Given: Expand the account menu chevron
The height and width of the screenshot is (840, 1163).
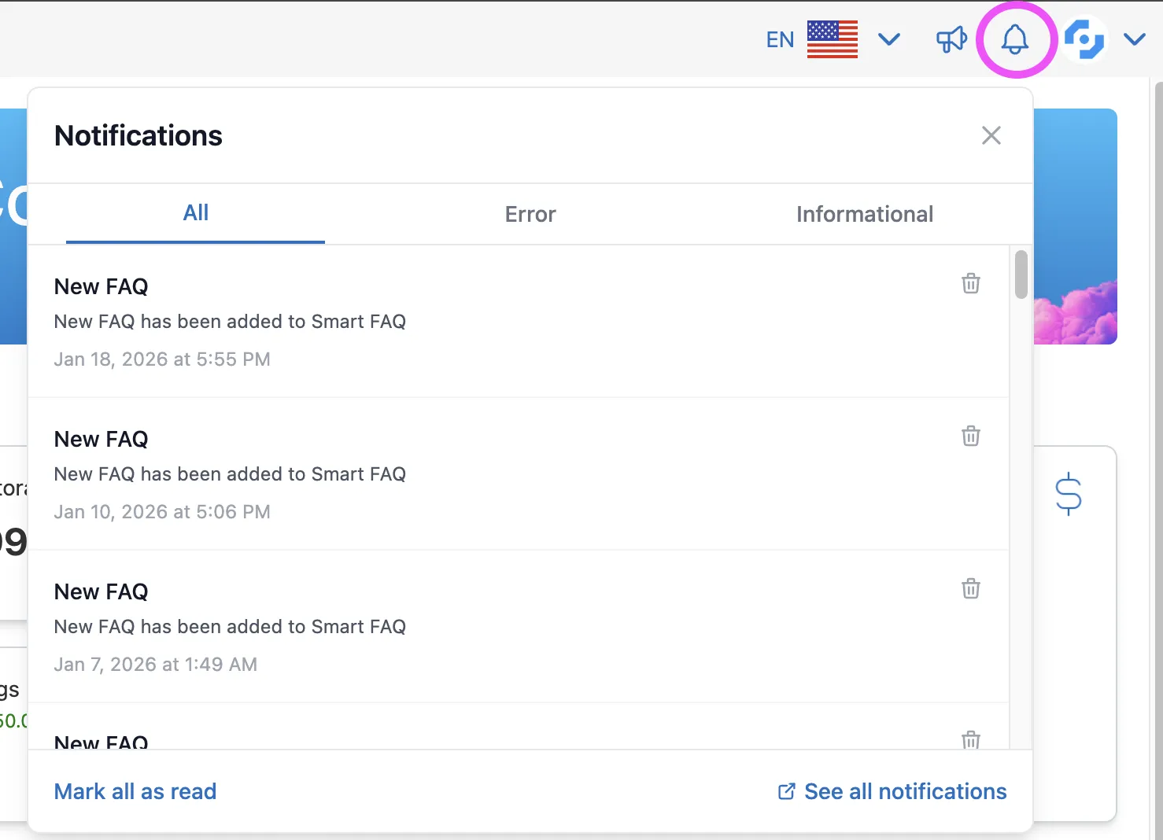Looking at the screenshot, I should point(1134,39).
